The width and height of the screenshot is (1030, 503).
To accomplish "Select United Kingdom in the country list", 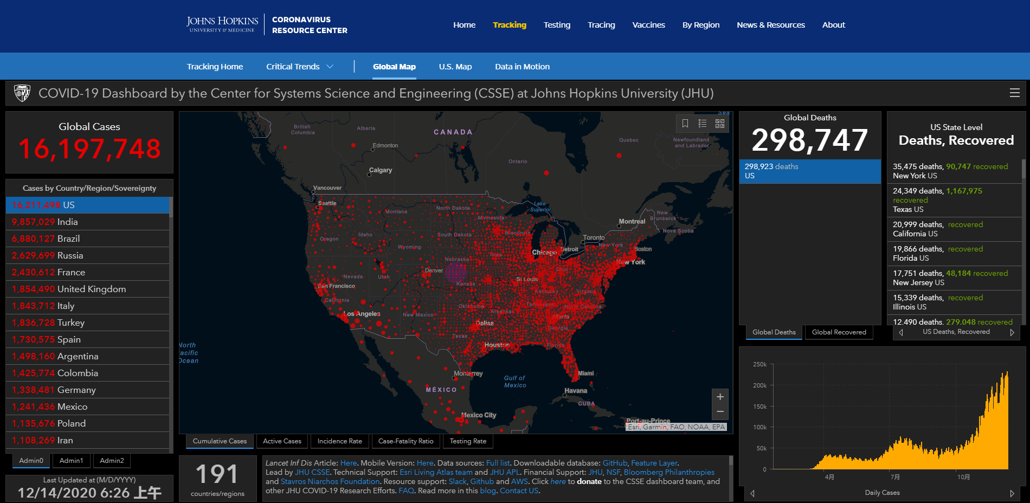I will point(87,289).
